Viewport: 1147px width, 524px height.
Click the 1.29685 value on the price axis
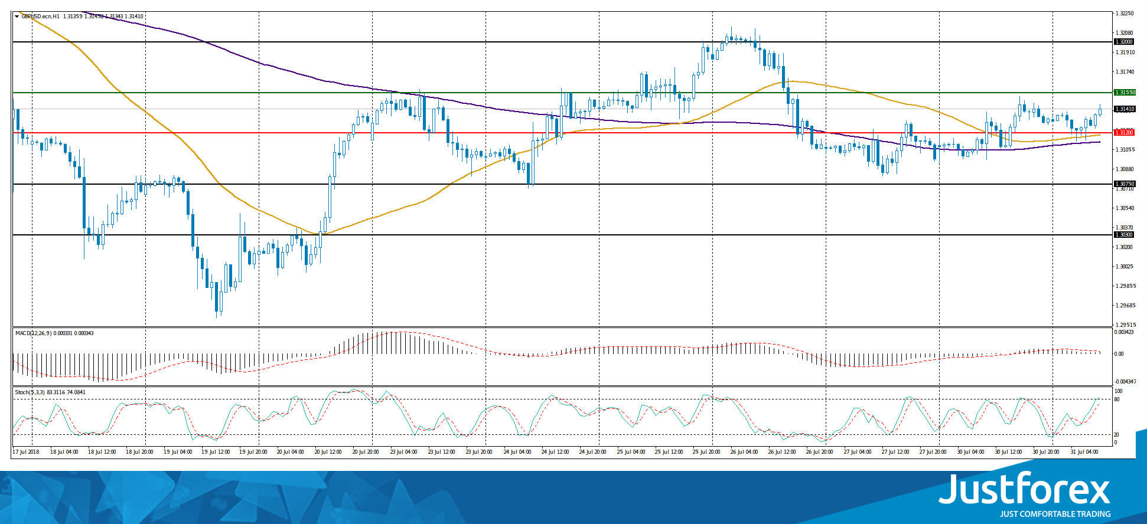click(x=1125, y=306)
